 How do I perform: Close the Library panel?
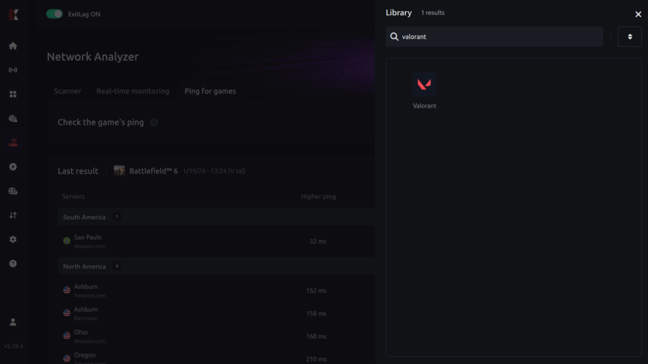(x=638, y=14)
